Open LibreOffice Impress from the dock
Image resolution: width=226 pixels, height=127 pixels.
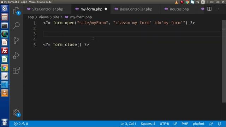coord(5,42)
